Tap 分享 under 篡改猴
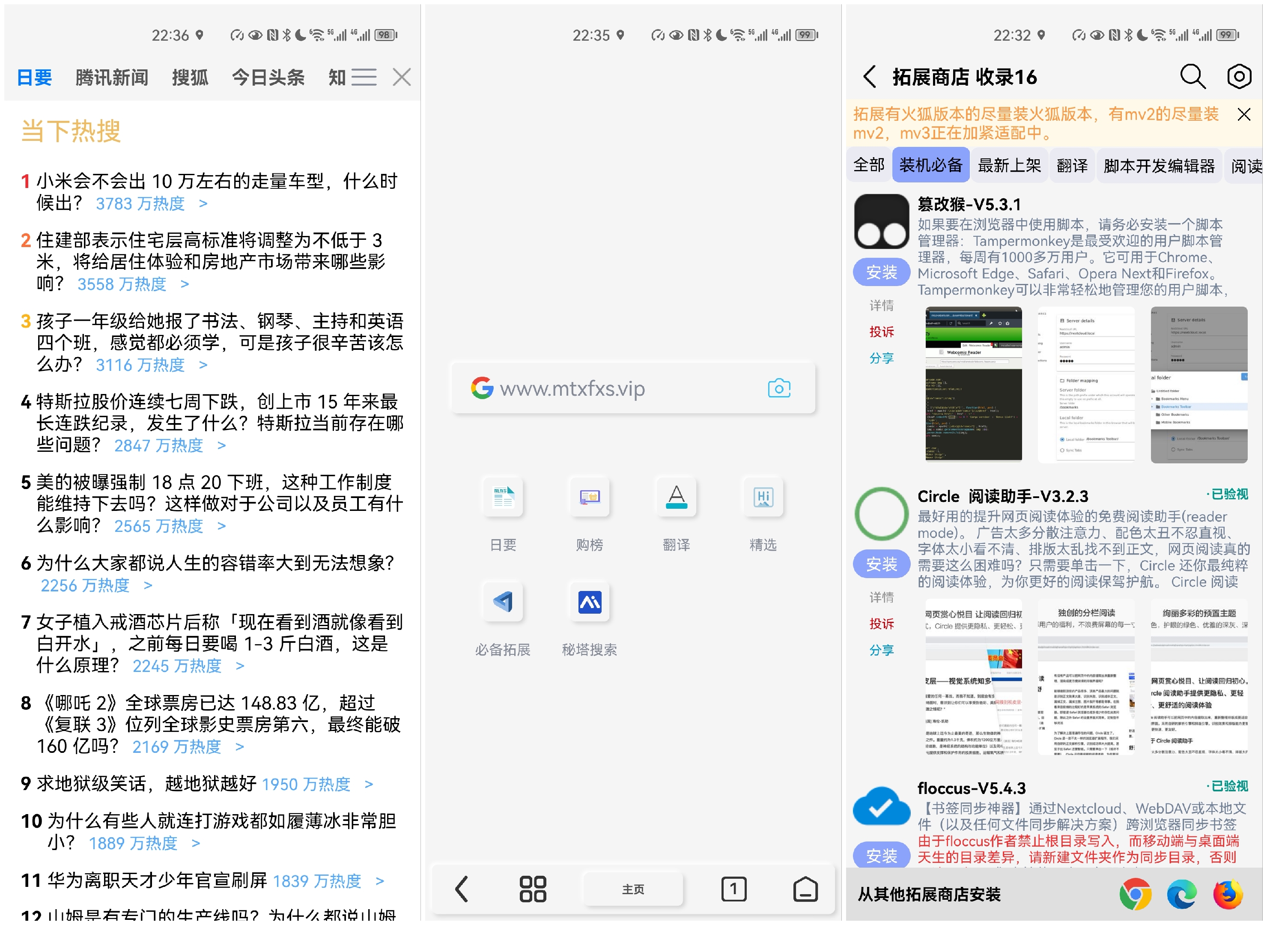Viewport: 1267px width, 925px height. click(x=881, y=358)
